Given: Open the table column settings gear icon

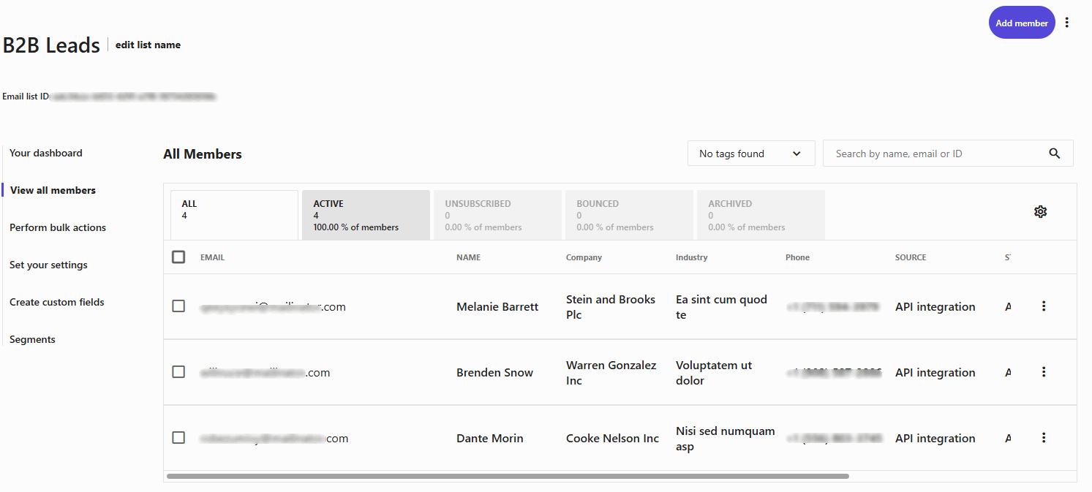Looking at the screenshot, I should [x=1041, y=211].
